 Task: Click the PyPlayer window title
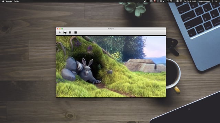(x=111, y=29)
